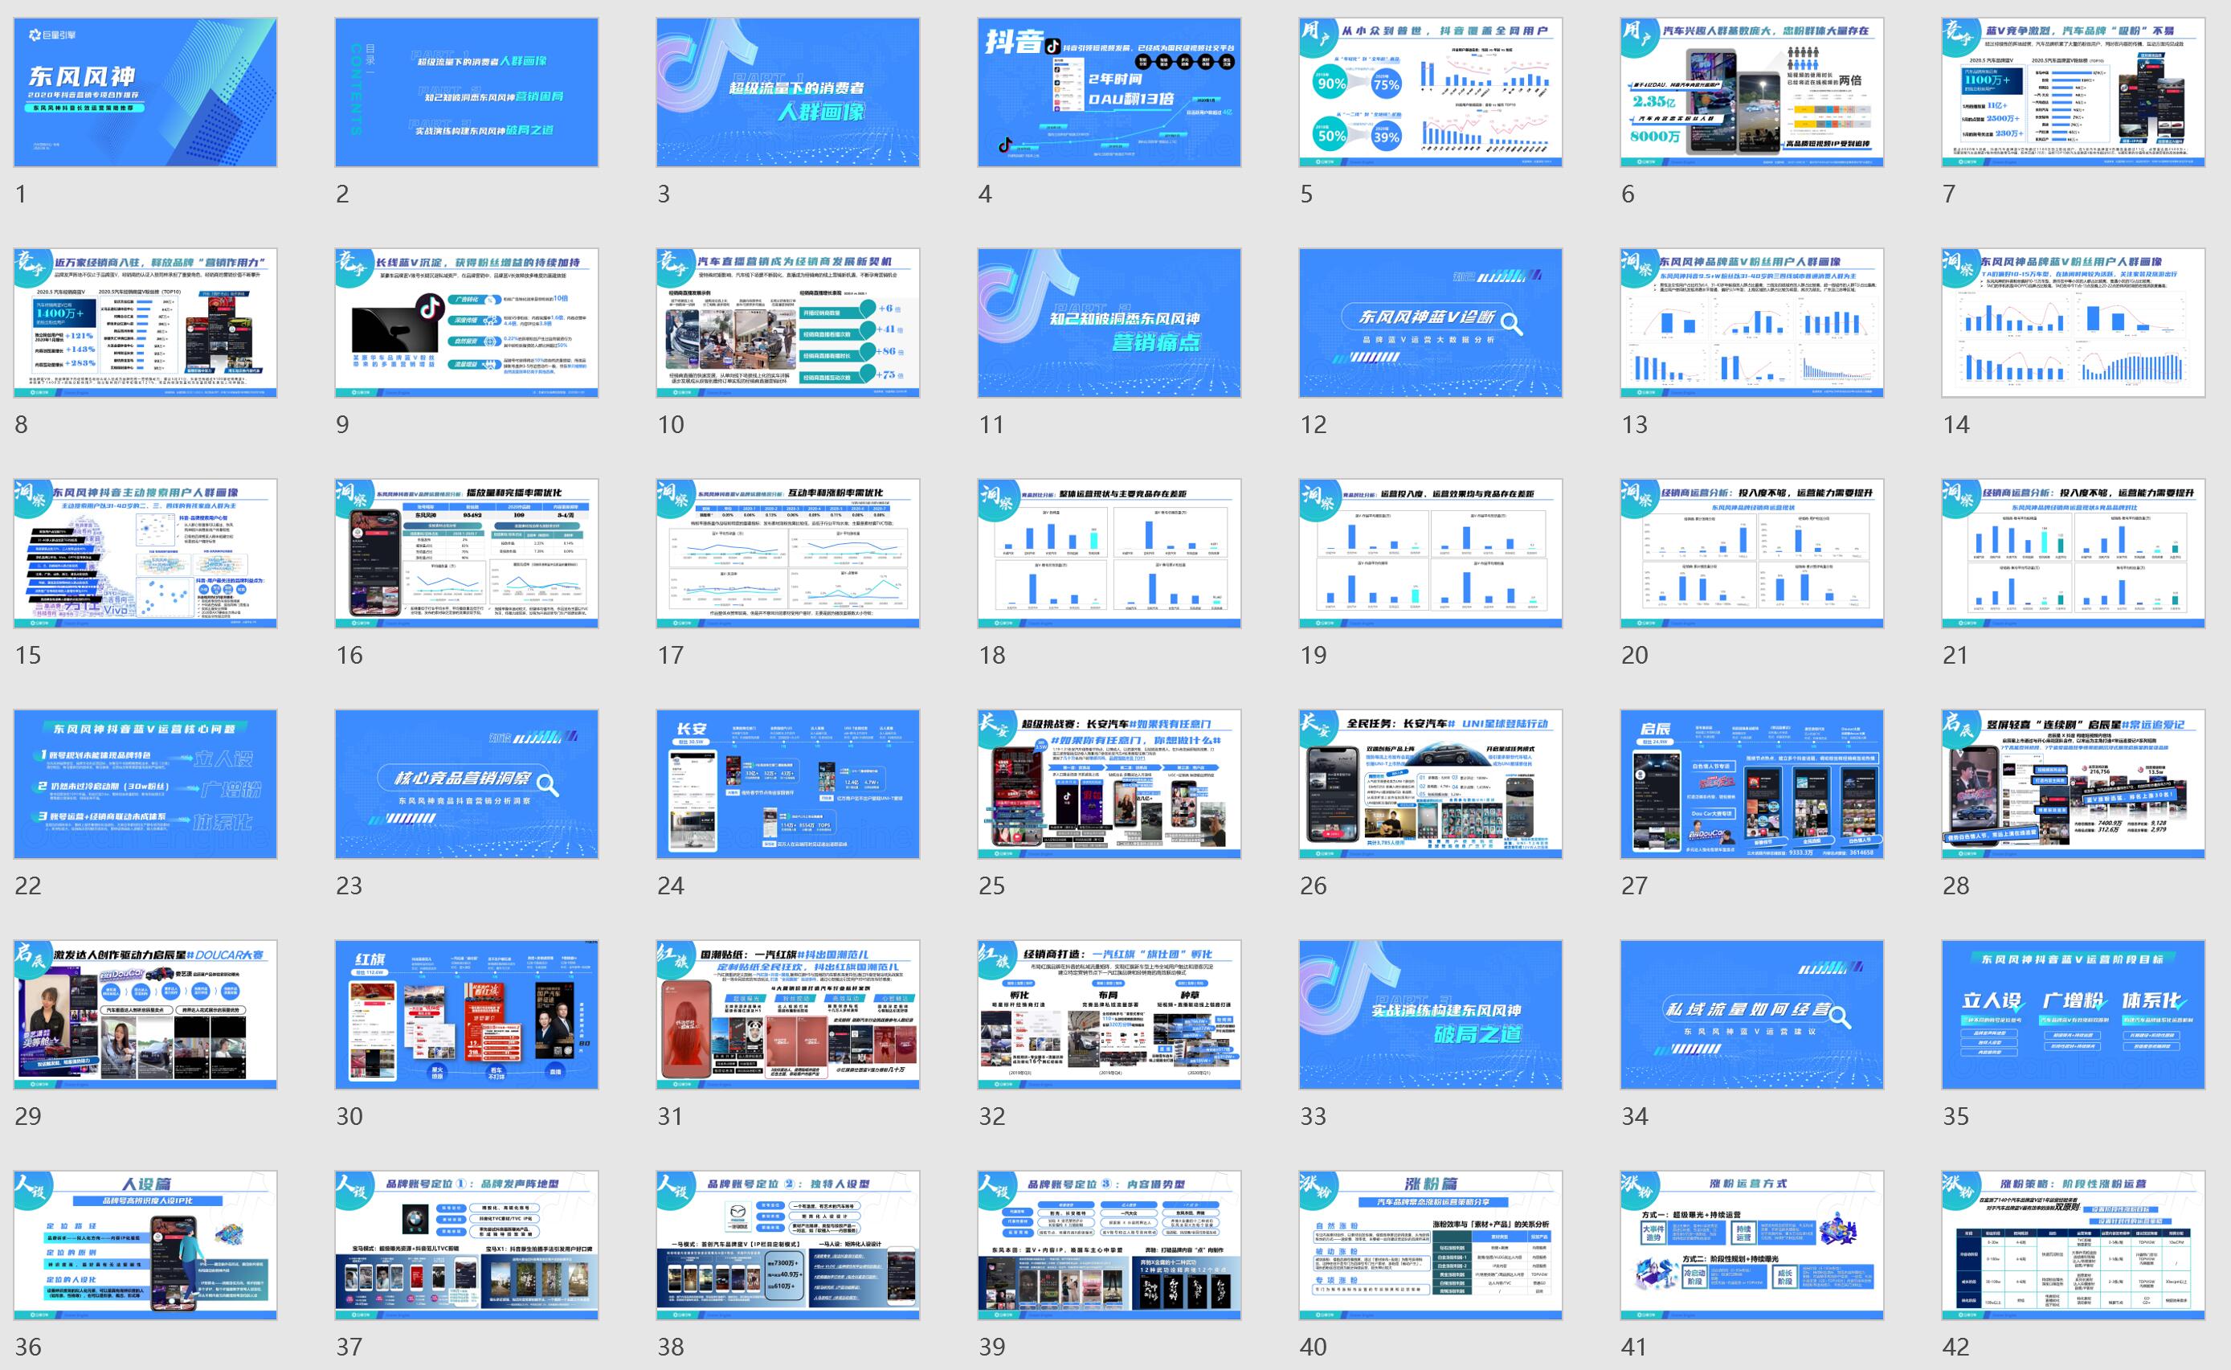This screenshot has height=1370, width=2231.
Task: Select slide 10 汽车直播营销
Action: [788, 322]
